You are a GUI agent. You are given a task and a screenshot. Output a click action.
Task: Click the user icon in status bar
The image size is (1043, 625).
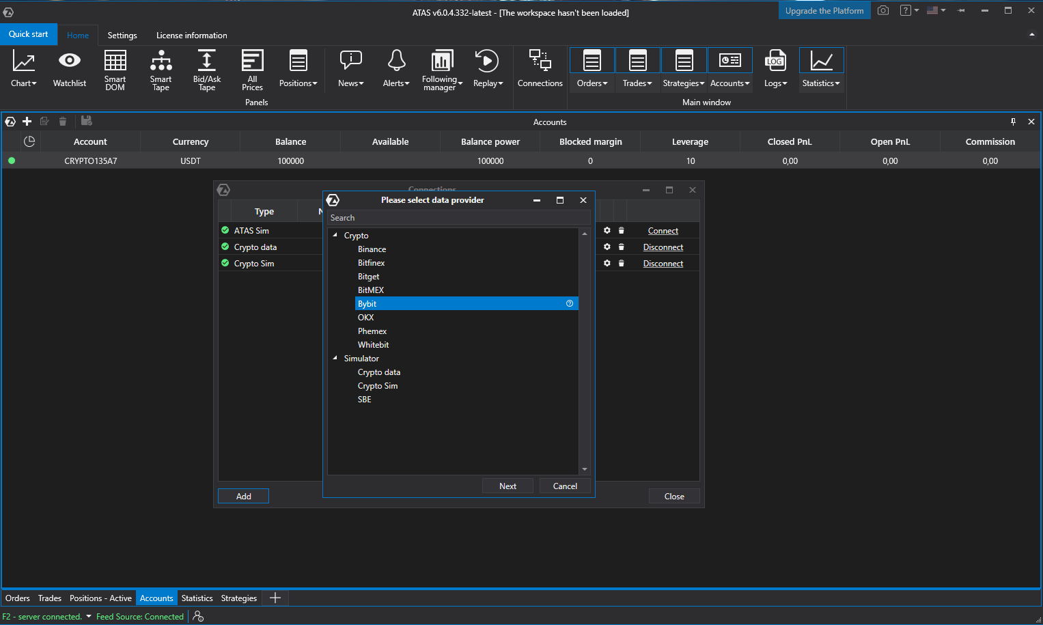pos(198,616)
